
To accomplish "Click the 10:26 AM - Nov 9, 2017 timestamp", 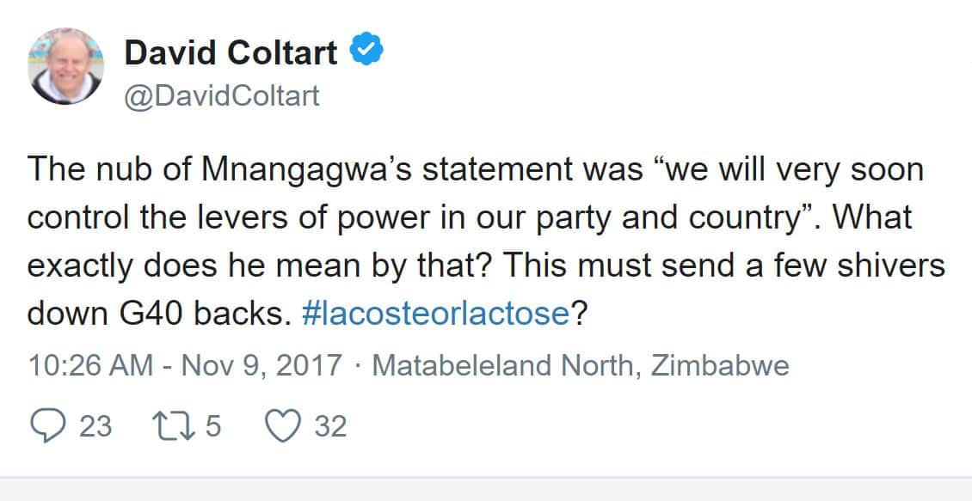I will click(x=185, y=365).
